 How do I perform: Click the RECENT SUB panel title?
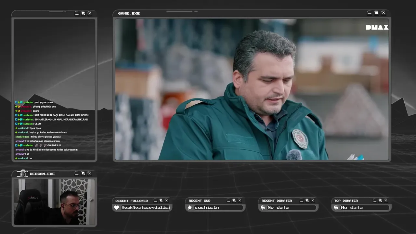point(200,201)
